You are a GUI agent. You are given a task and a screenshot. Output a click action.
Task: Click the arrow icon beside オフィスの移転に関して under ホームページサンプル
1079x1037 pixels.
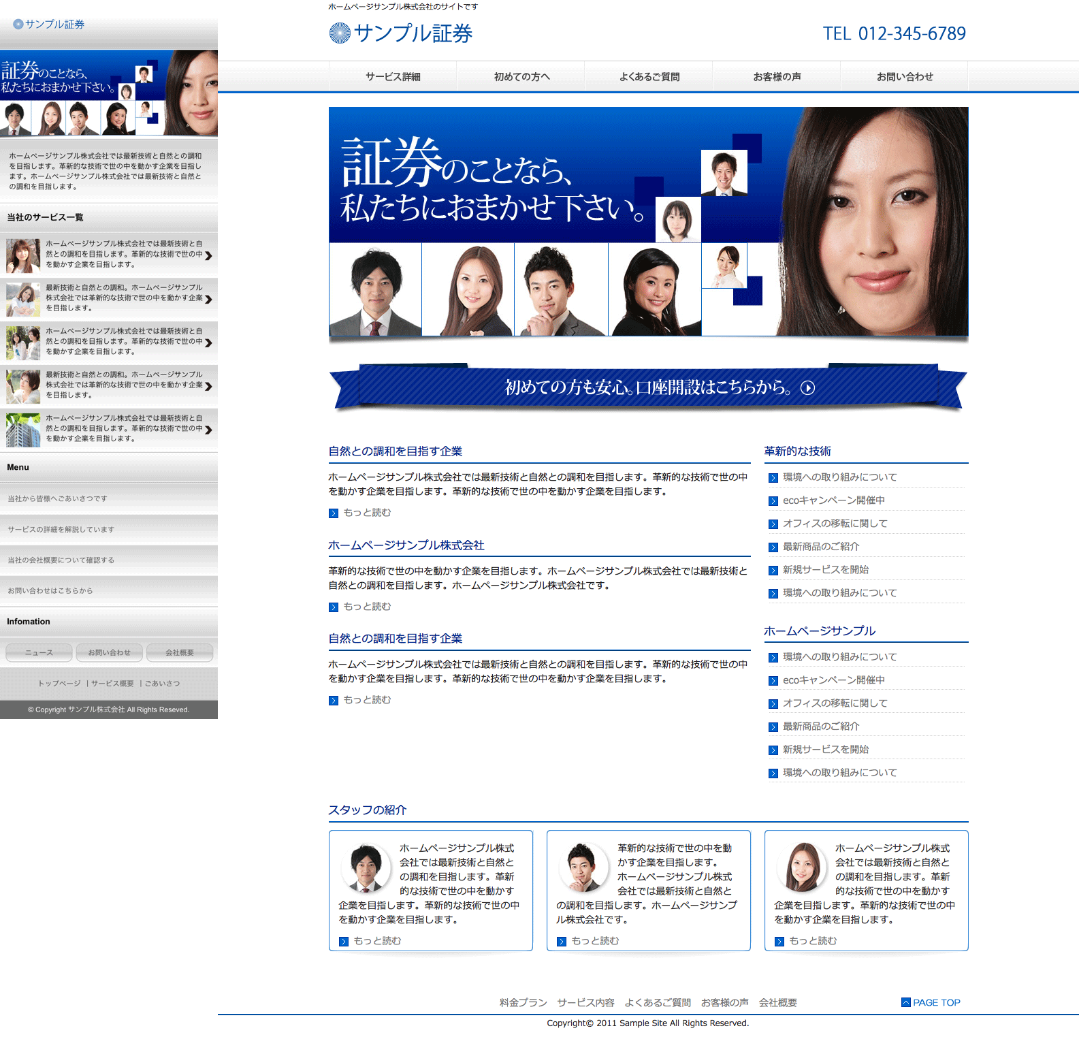(x=773, y=704)
